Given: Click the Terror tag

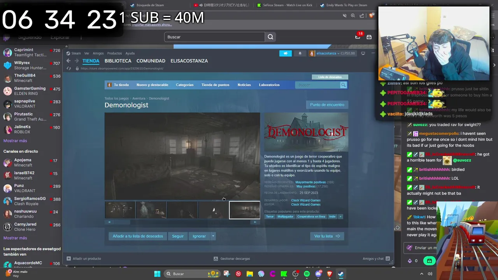Looking at the screenshot, I should (270, 217).
